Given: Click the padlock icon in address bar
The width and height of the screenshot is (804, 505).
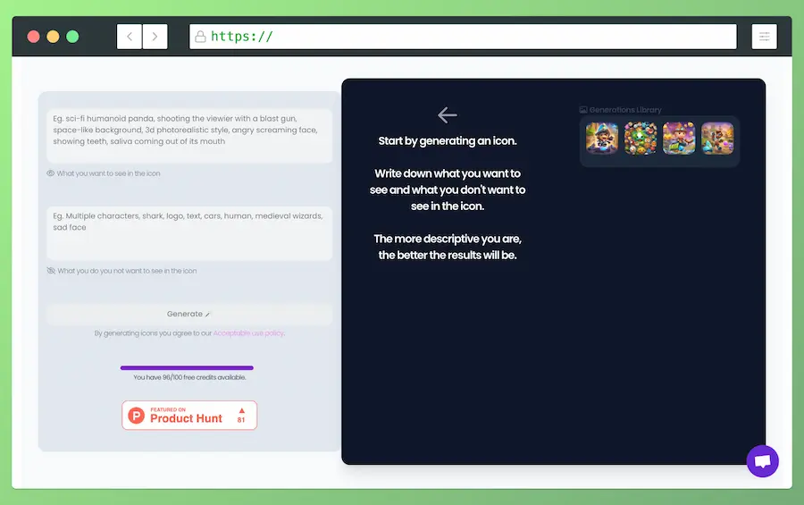Looking at the screenshot, I should (201, 37).
